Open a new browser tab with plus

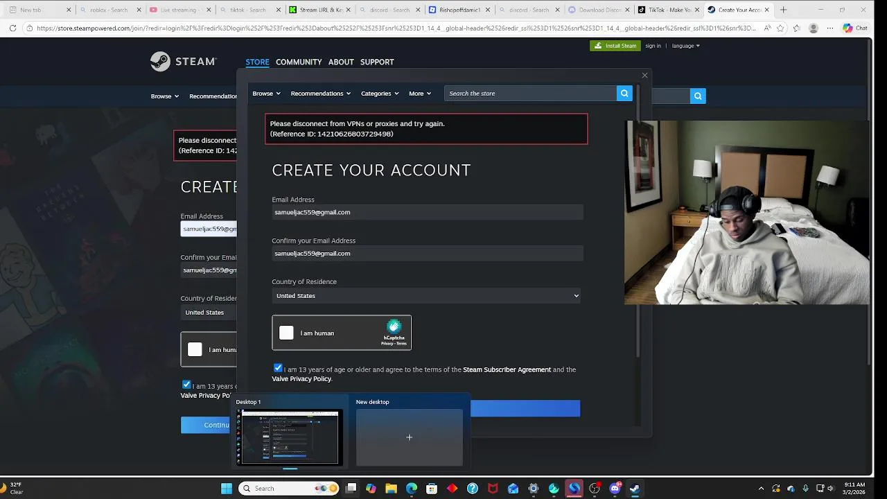pyautogui.click(x=784, y=10)
